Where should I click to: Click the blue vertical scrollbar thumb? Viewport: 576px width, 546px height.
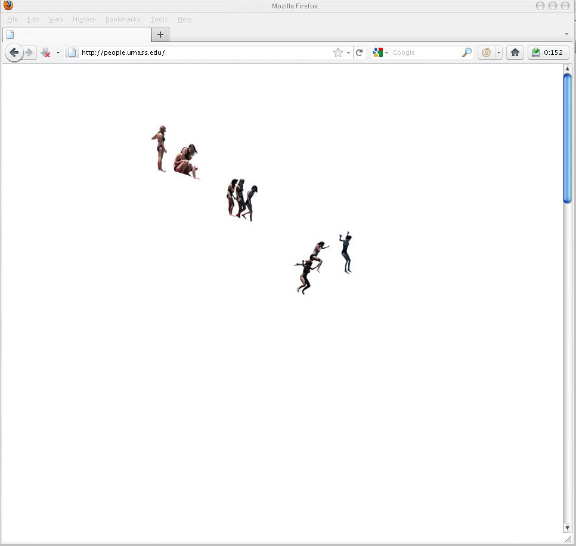point(567,138)
